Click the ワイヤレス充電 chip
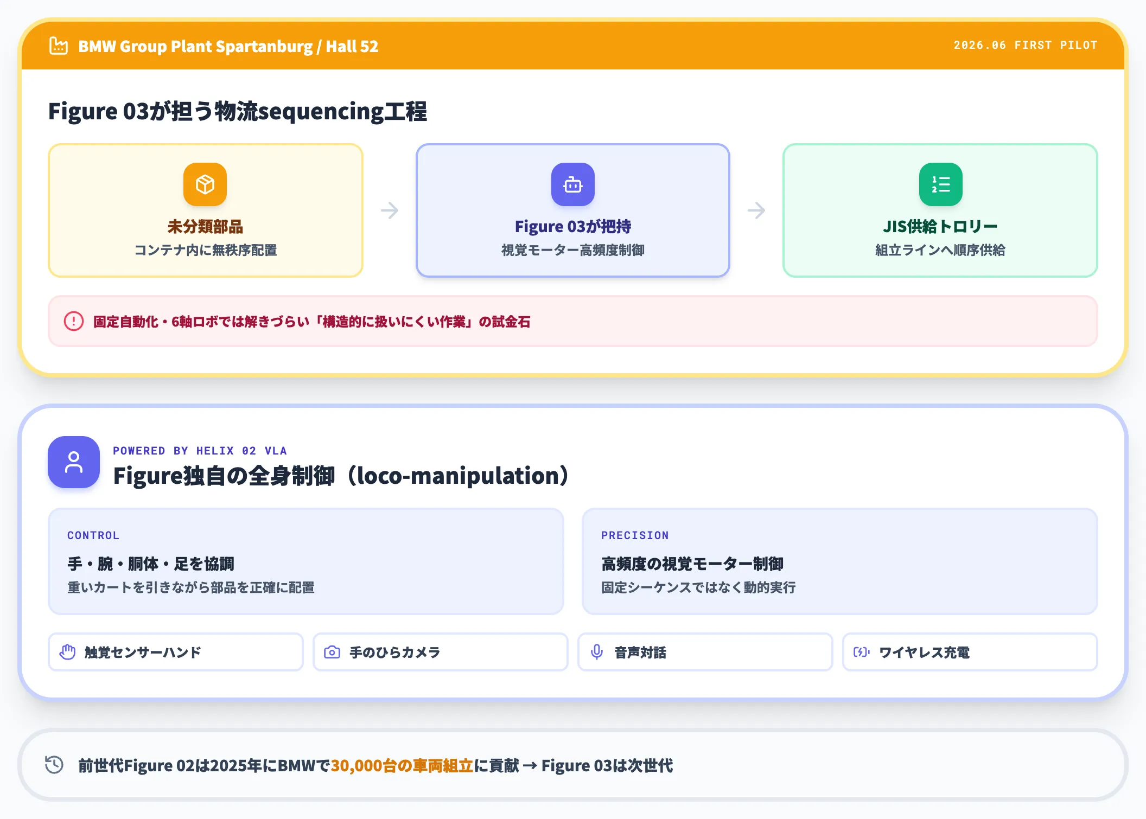 (970, 652)
